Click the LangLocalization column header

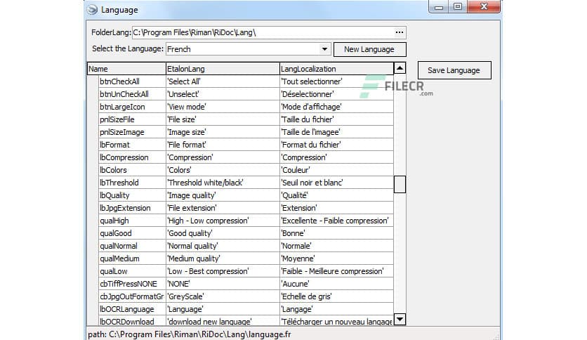point(334,69)
